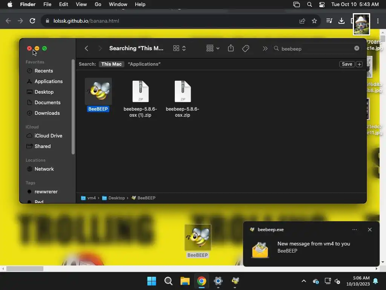The height and width of the screenshot is (290, 386).
Task: Select the beebeep-5.8.6-osx (1).zip file
Action: click(140, 99)
